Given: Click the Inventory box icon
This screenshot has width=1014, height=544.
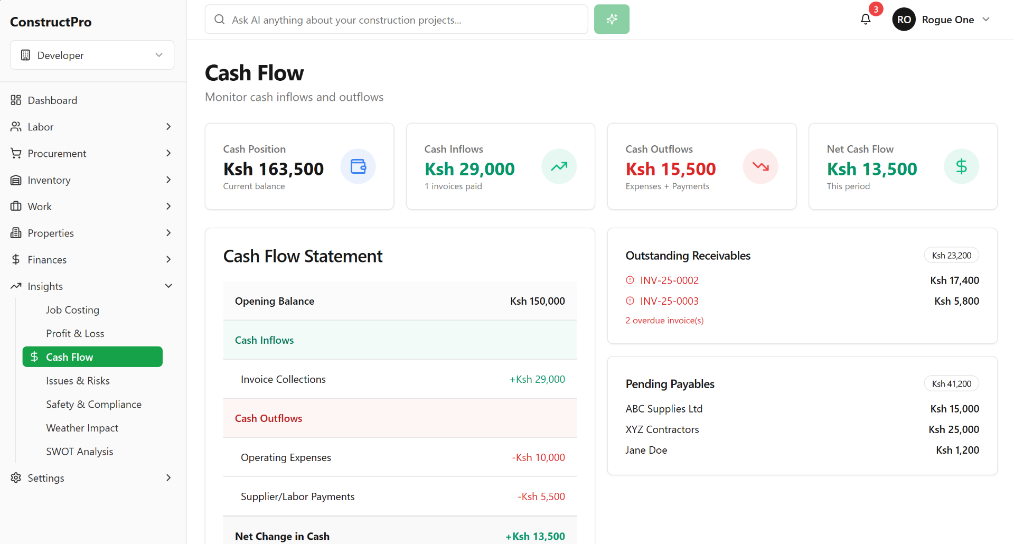Looking at the screenshot, I should click(16, 180).
